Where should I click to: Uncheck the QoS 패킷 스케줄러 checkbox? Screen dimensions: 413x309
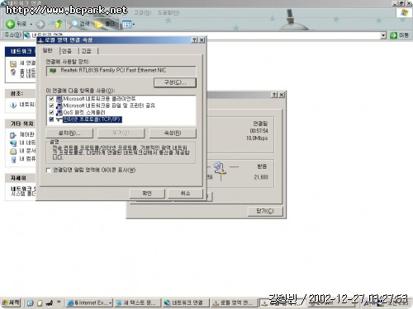(x=51, y=112)
